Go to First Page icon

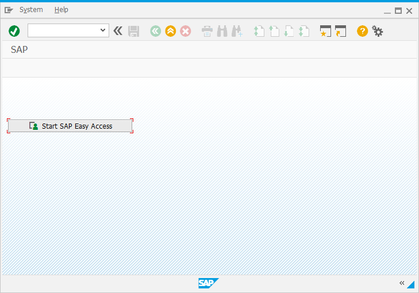pos(259,31)
